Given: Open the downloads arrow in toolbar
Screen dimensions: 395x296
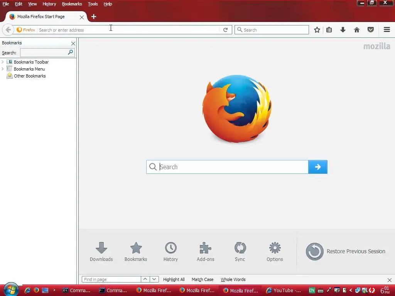Looking at the screenshot, I should point(343,30).
